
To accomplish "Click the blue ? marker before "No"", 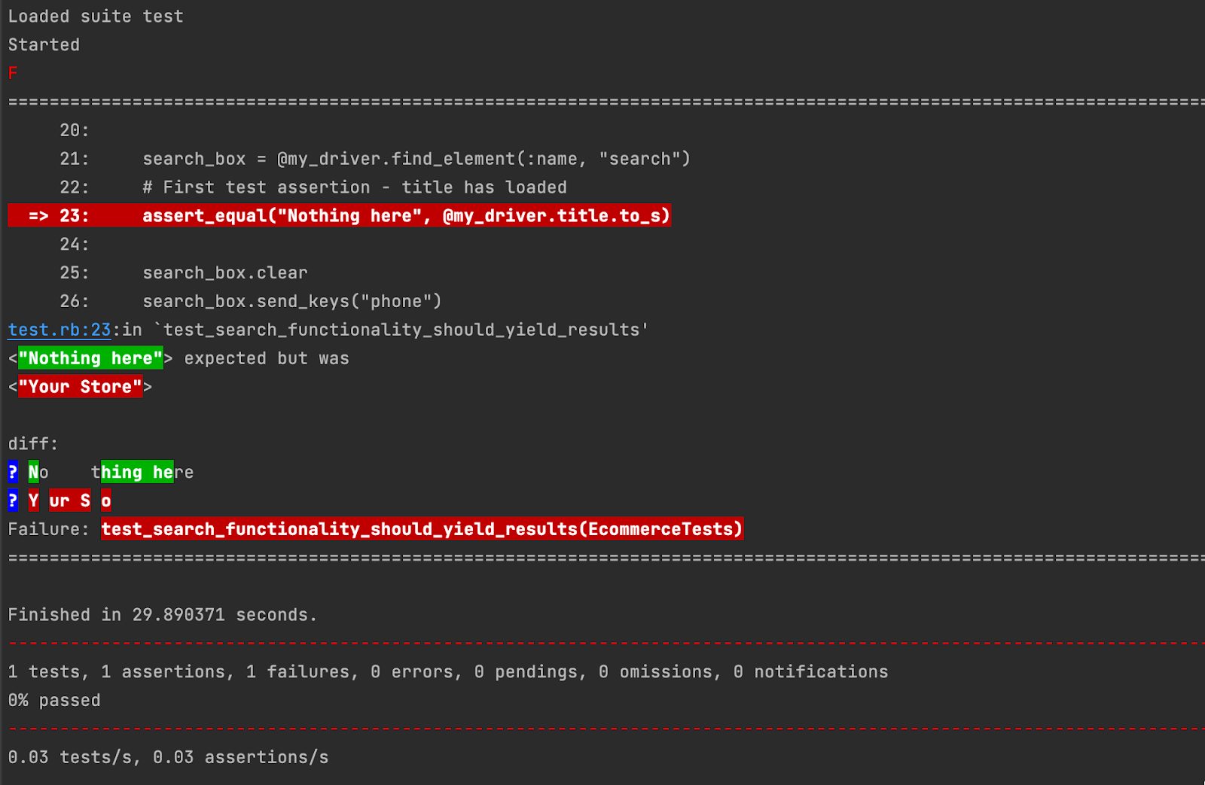I will point(13,472).
